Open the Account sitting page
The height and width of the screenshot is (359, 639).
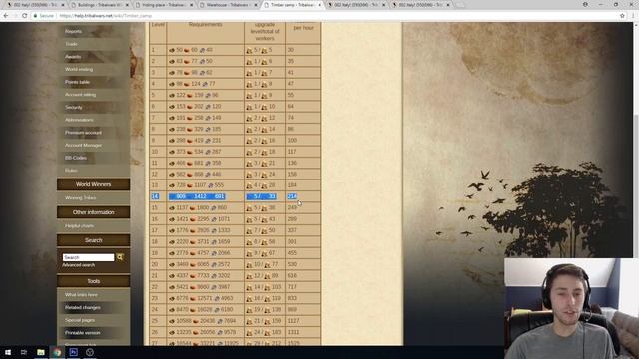point(80,95)
